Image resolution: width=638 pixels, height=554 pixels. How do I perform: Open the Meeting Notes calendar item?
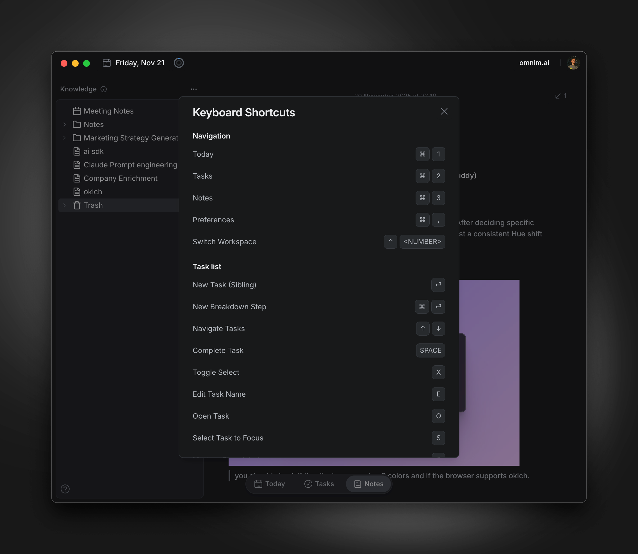pos(108,111)
